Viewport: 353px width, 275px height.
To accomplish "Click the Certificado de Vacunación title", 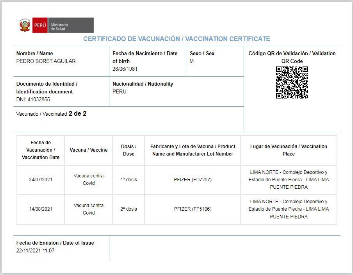I will 176,39.
